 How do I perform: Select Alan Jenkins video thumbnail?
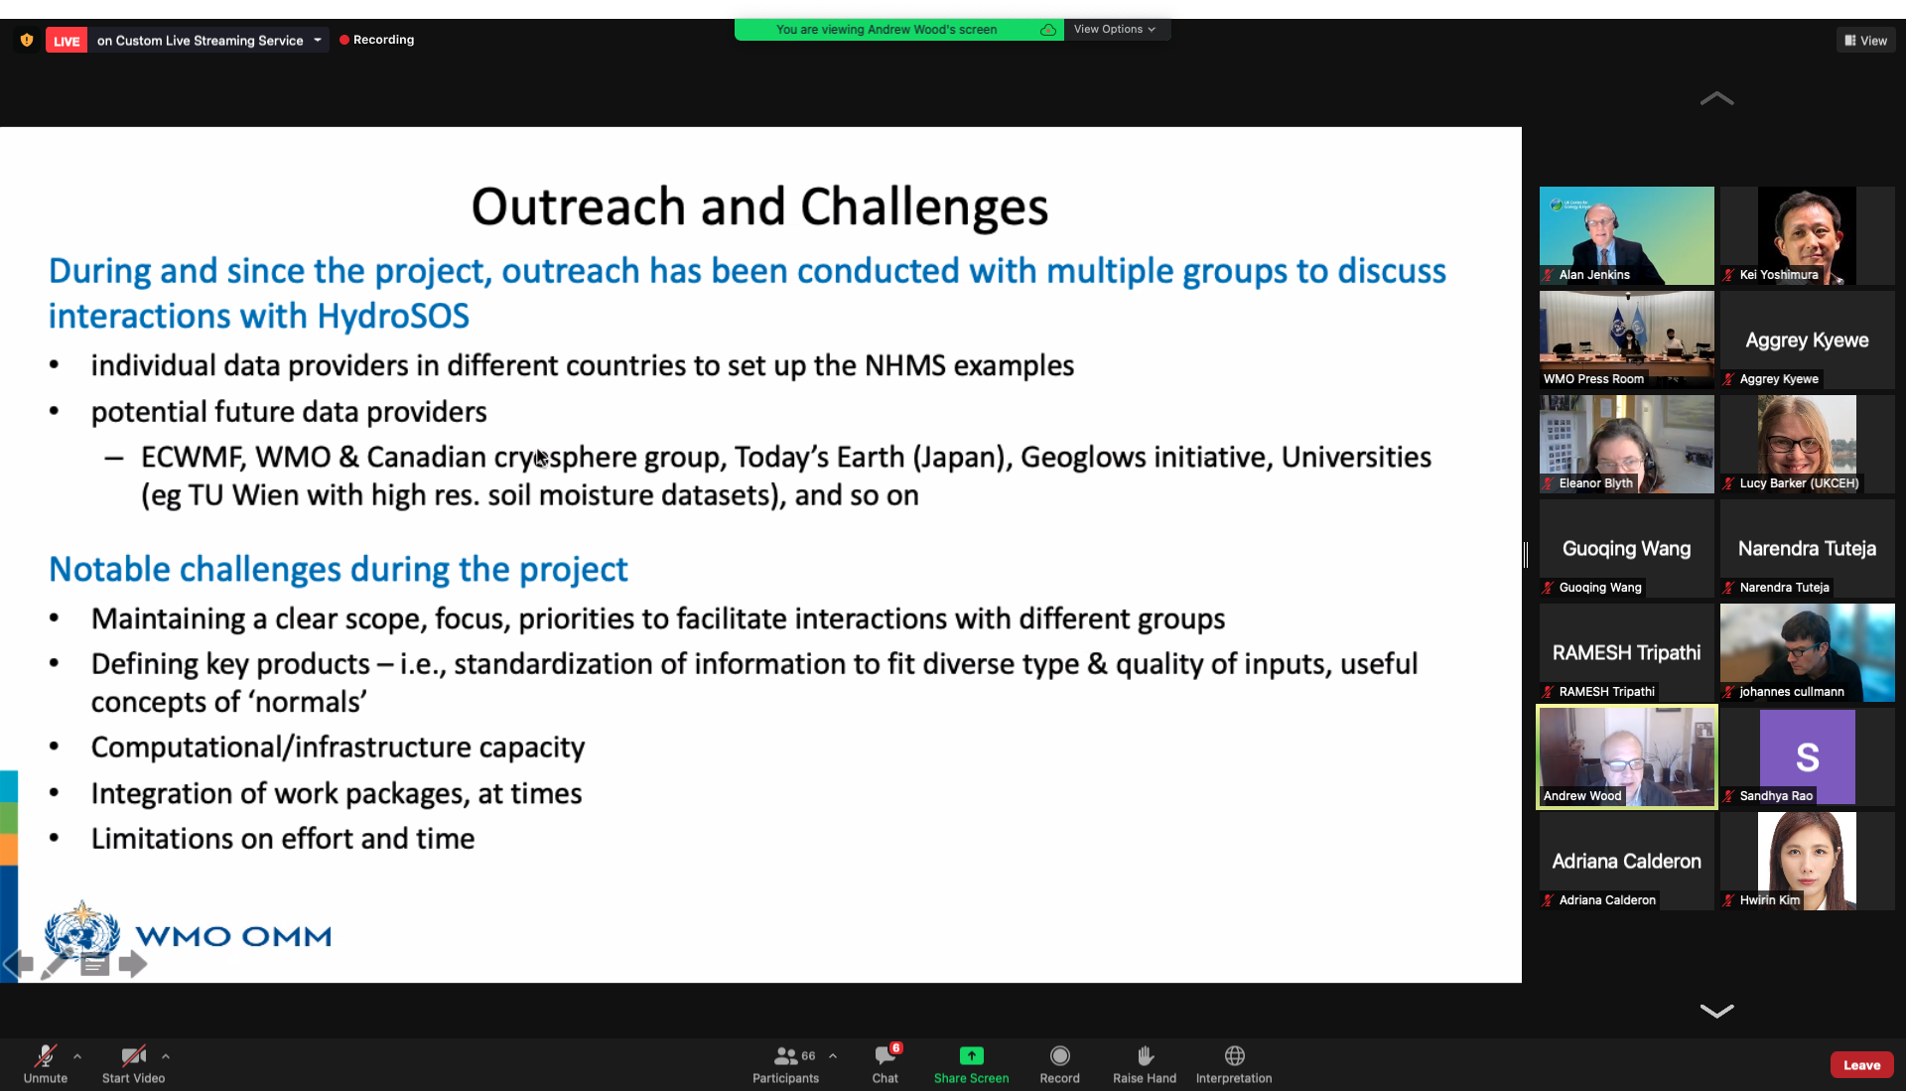[x=1626, y=235]
